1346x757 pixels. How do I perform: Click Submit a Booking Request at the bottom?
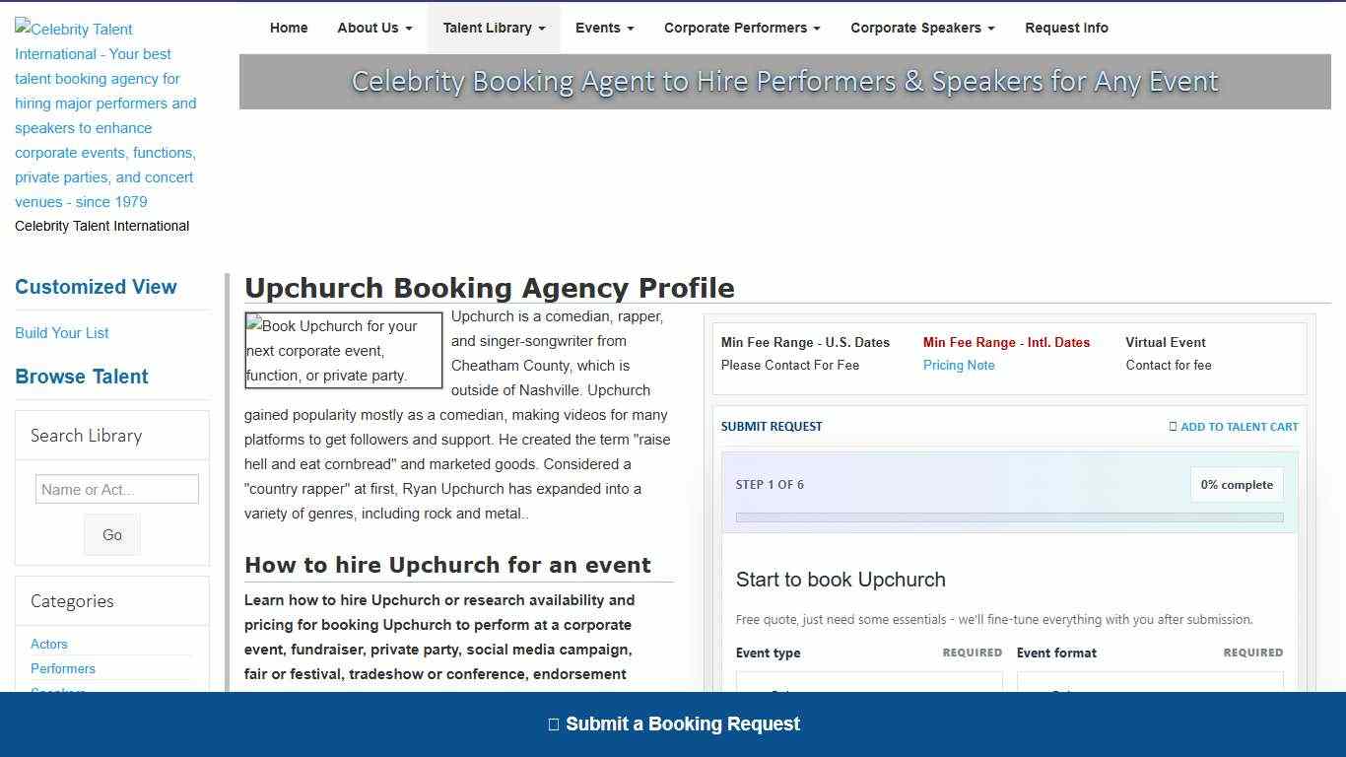681,723
